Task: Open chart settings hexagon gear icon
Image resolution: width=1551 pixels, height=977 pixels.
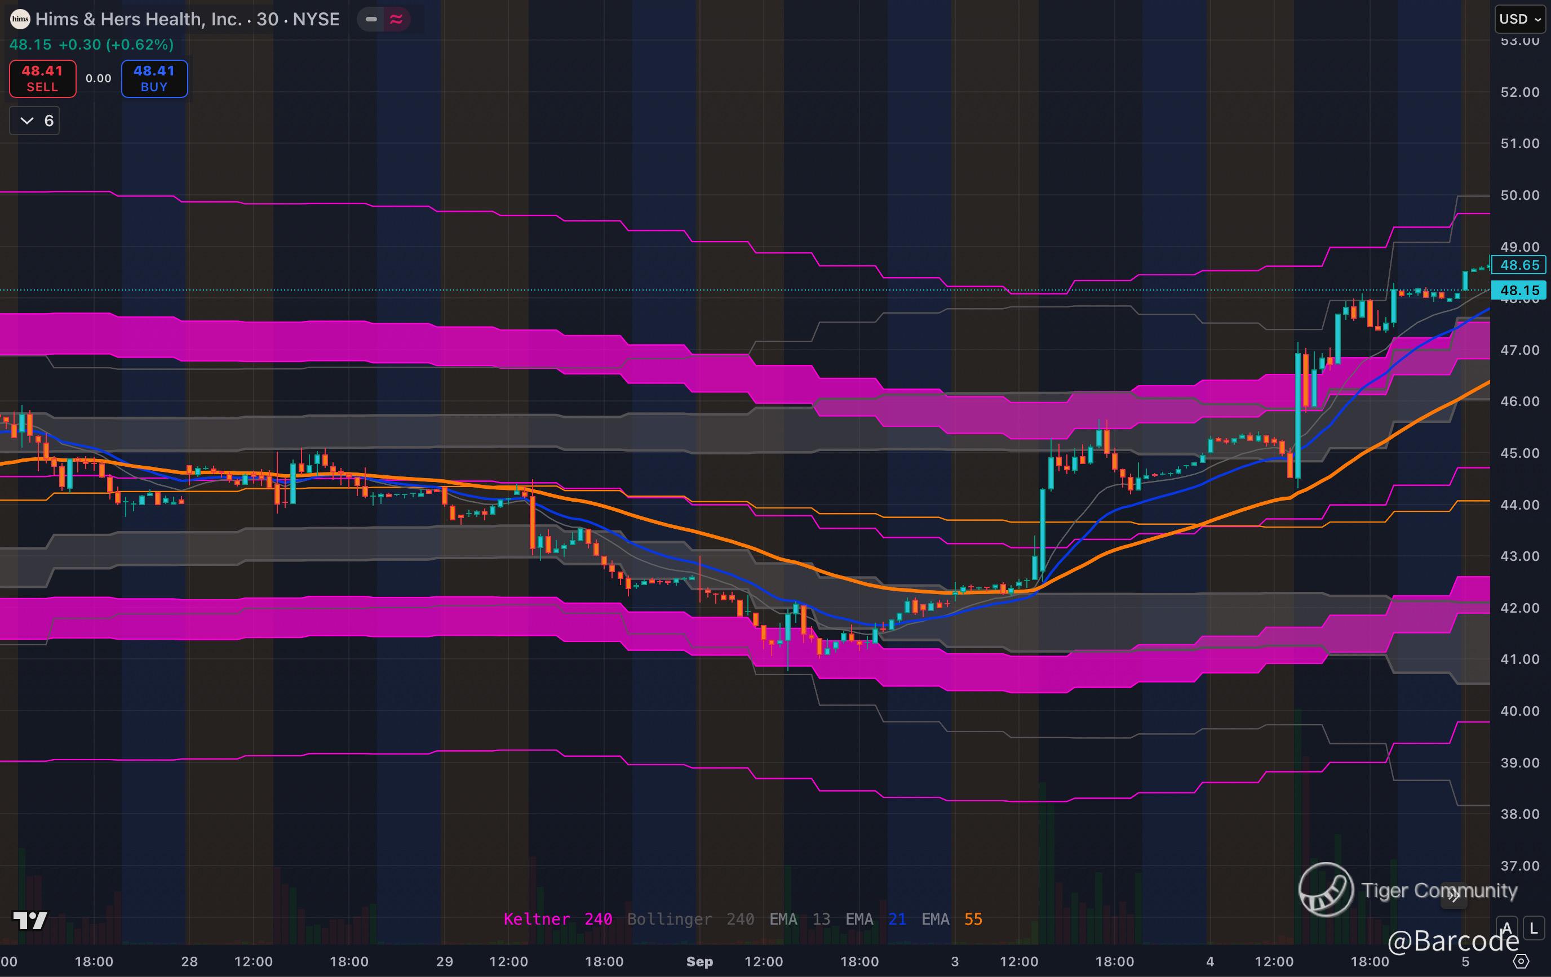Action: [x=1521, y=962]
